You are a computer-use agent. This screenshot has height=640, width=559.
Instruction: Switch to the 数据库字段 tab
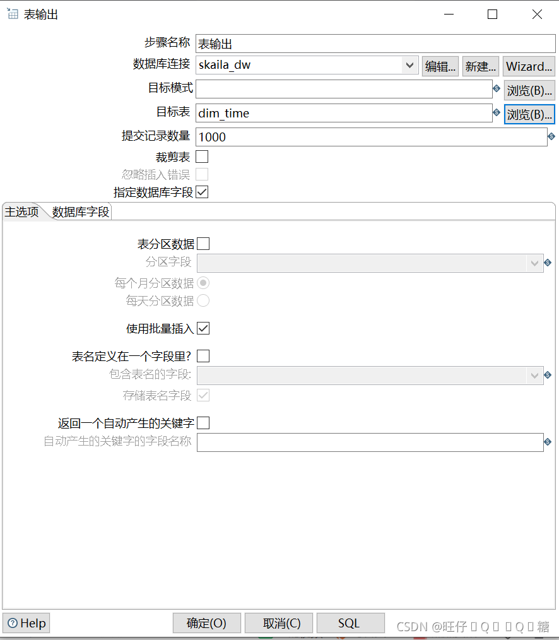click(80, 212)
